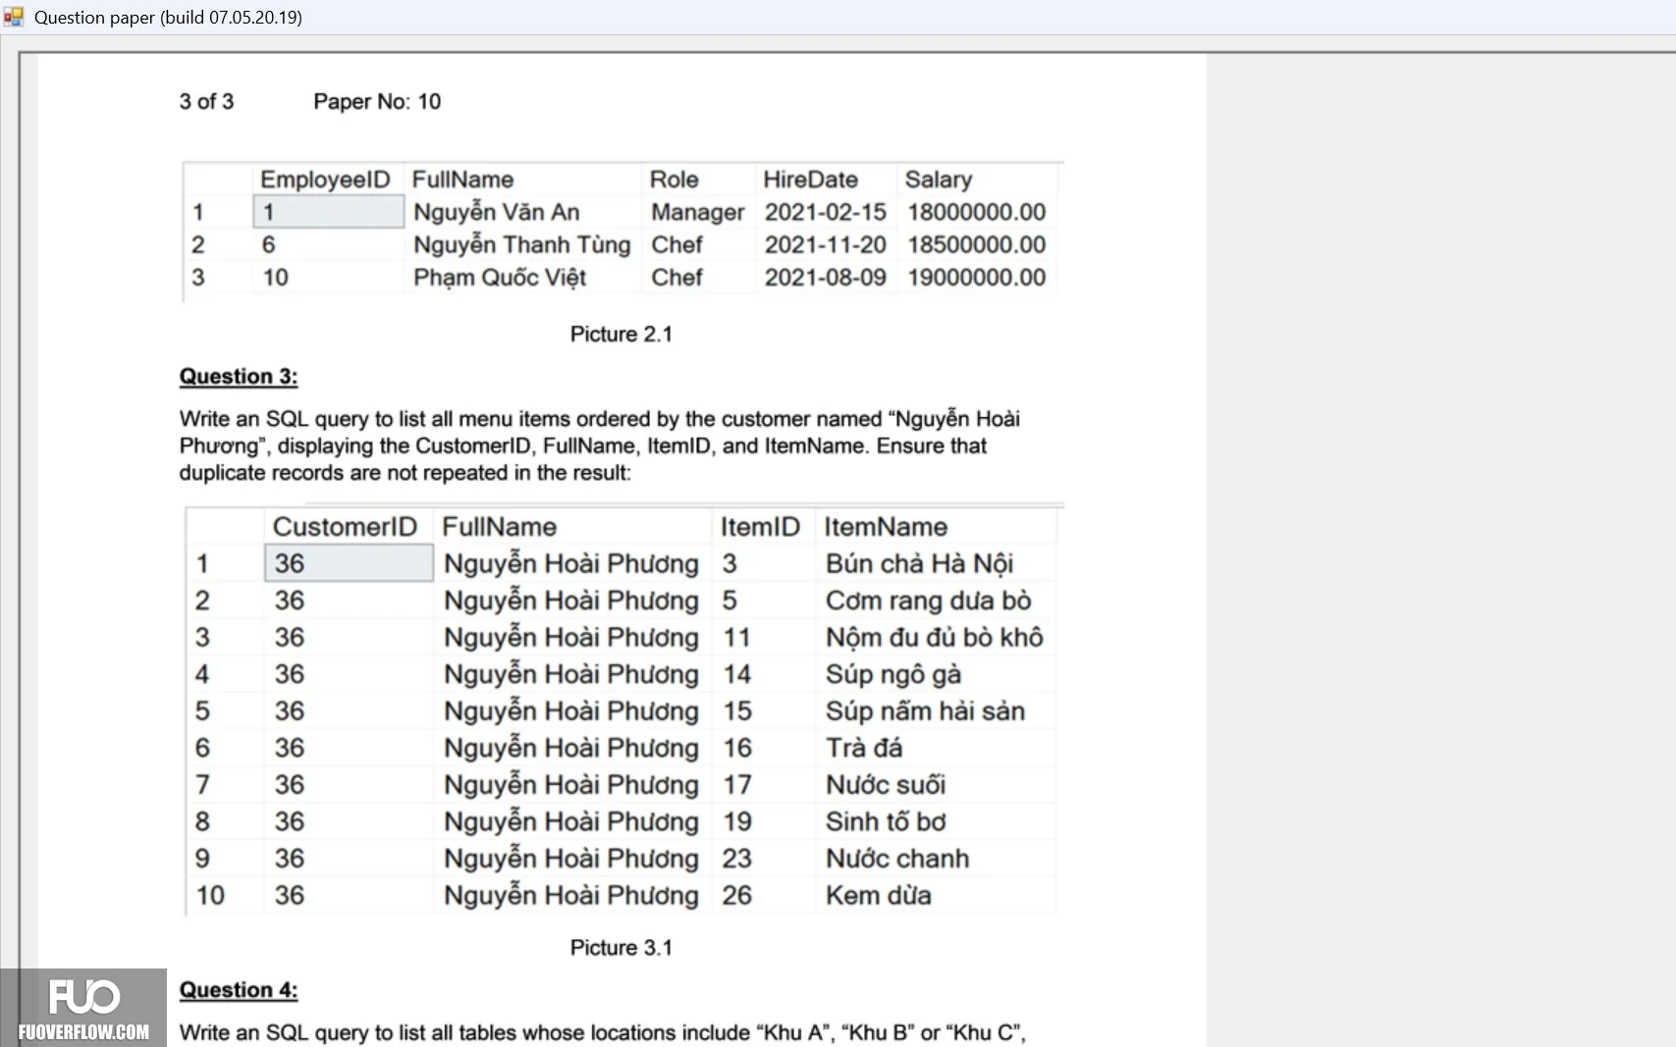Click ItemID 14 cell

click(737, 674)
